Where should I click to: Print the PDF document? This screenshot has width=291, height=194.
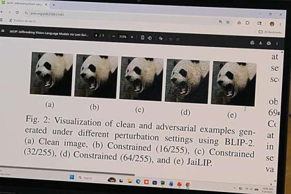[x=269, y=43]
